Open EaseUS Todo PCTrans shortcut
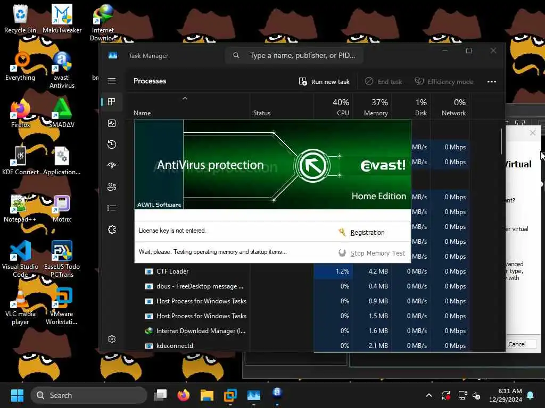545x408 pixels. tap(62, 259)
